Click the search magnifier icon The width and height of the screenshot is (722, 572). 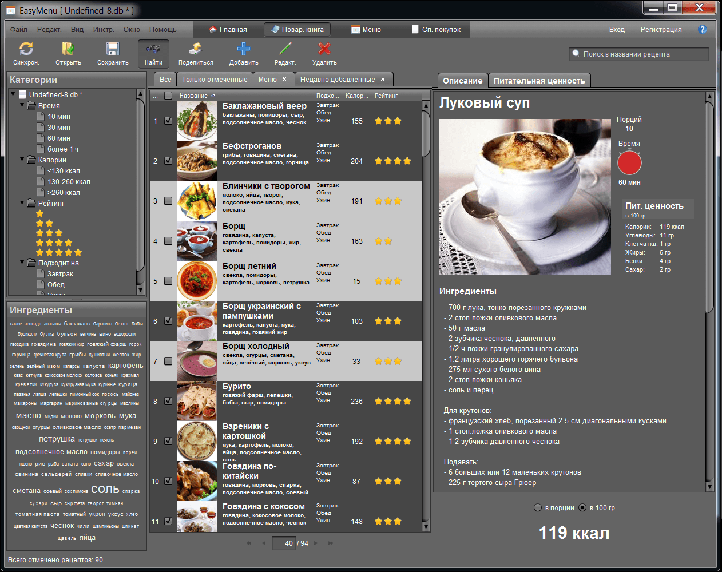coord(576,54)
